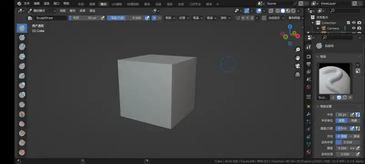The width and height of the screenshot is (365, 164).
Task: Open the Modifiers wrench tab
Action: 309,114
